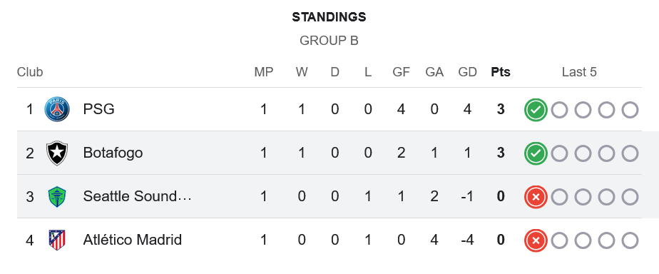Click the Atlético Madrid crest icon

[x=57, y=240]
